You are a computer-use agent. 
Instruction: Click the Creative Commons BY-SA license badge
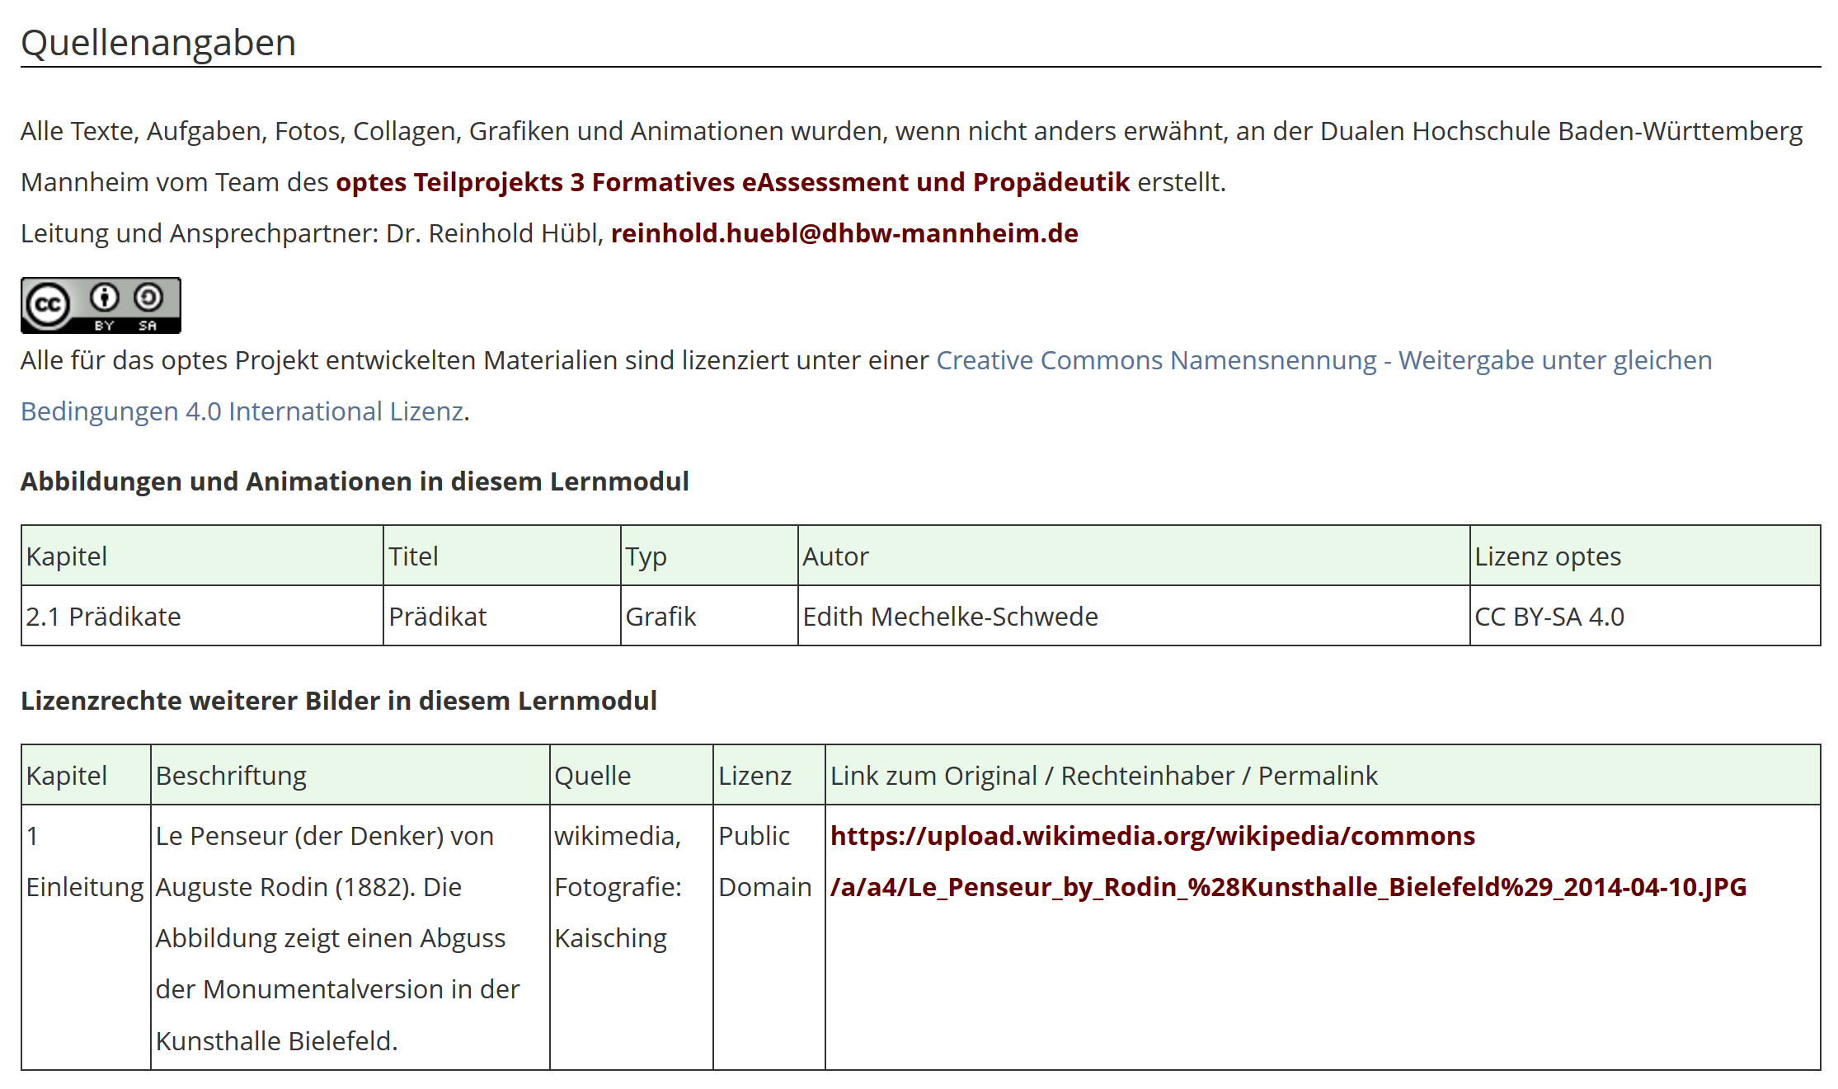click(100, 305)
